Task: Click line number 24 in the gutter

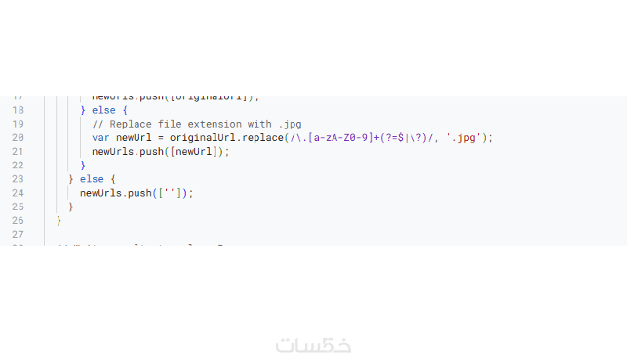Action: [17, 193]
